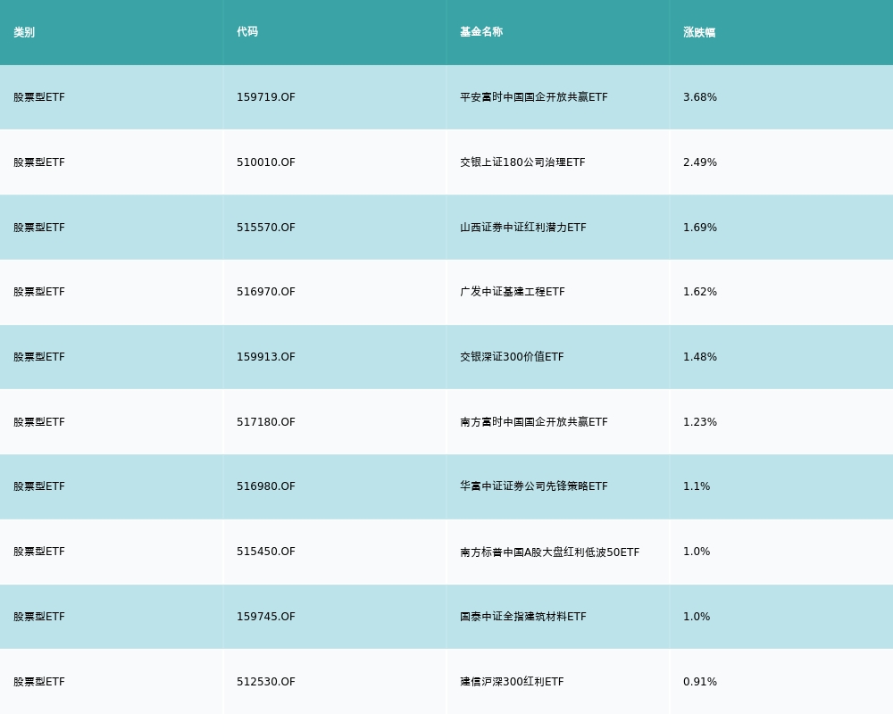Click the 1.48% change value
Image resolution: width=893 pixels, height=714 pixels.
(700, 357)
